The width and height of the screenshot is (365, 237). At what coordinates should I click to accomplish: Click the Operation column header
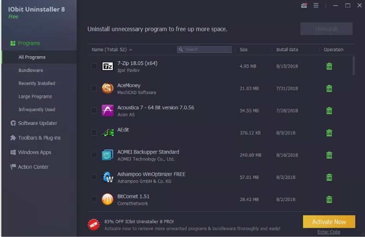tap(333, 49)
